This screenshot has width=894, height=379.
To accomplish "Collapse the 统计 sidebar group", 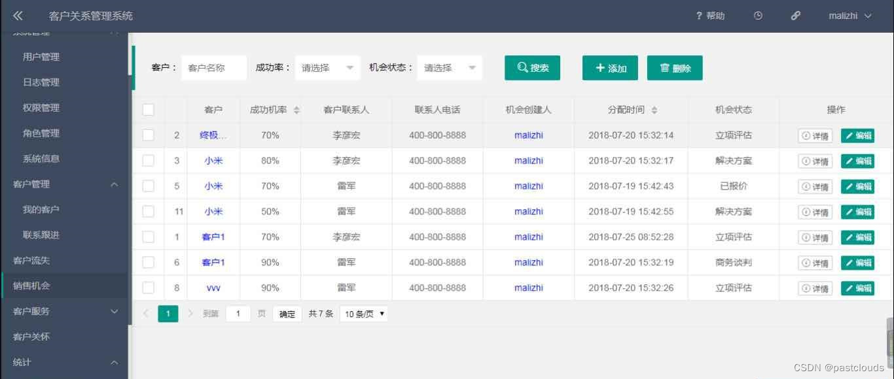I will pyautogui.click(x=64, y=363).
